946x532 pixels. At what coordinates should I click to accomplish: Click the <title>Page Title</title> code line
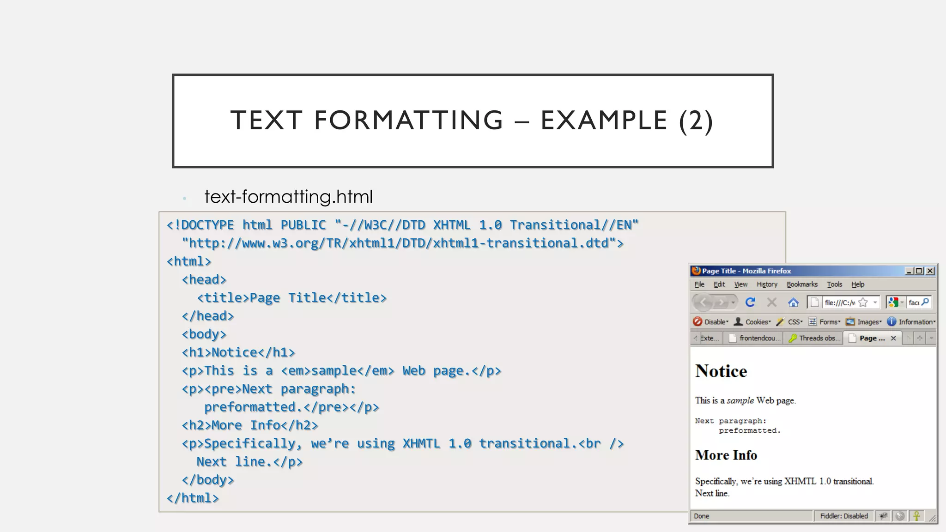pyautogui.click(x=292, y=298)
